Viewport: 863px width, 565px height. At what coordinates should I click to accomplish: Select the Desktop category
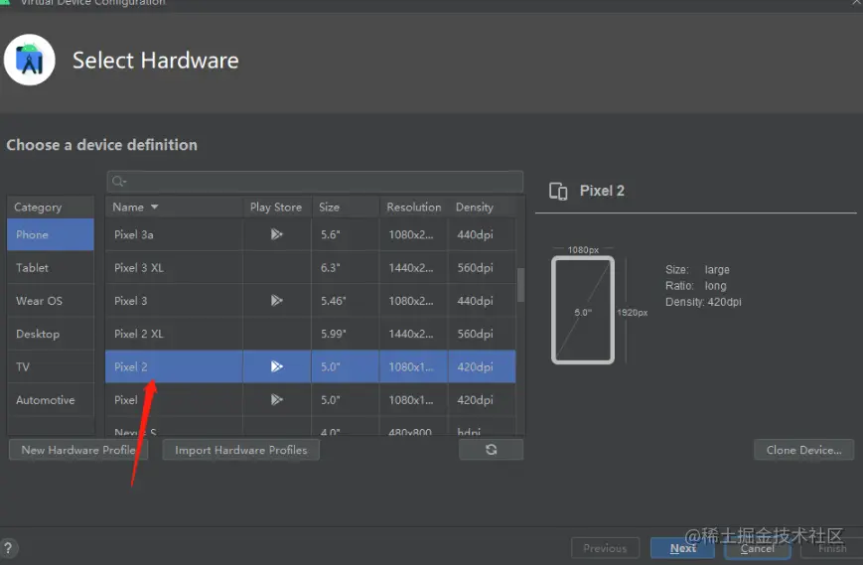51,334
